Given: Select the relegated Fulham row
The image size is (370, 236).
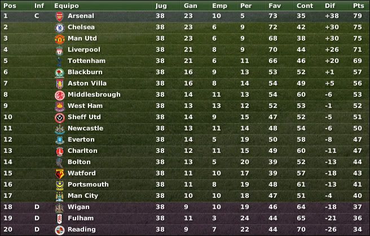Looking at the screenshot, I should coord(185,218).
